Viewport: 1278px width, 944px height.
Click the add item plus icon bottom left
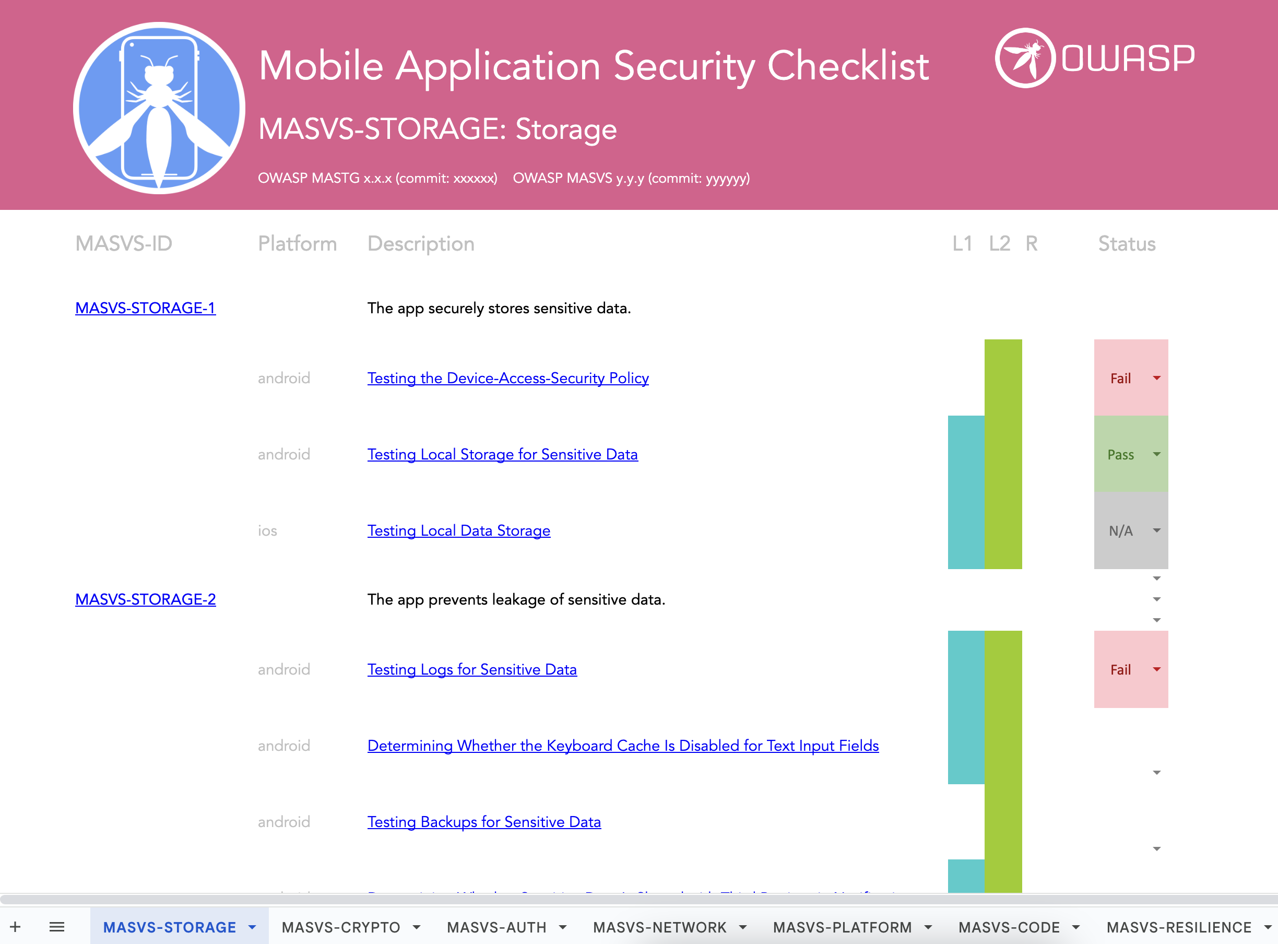[x=15, y=927]
